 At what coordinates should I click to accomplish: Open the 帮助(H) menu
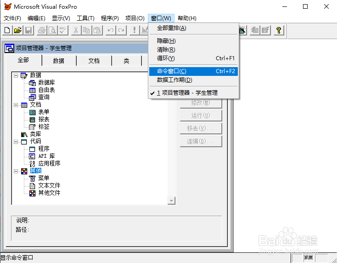[x=187, y=18]
